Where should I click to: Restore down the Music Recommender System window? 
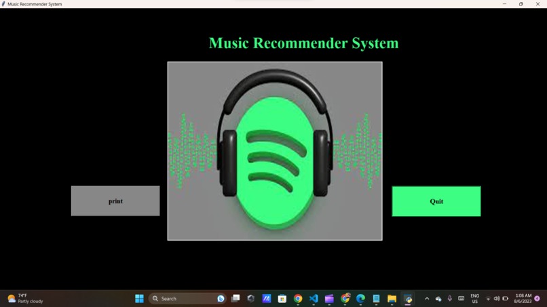tap(521, 4)
